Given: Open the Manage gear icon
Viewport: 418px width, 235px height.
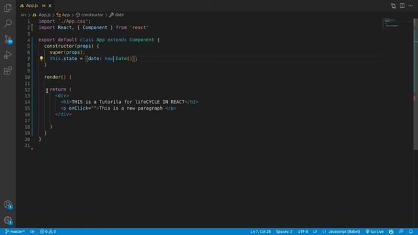Looking at the screenshot, I should [x=8, y=221].
